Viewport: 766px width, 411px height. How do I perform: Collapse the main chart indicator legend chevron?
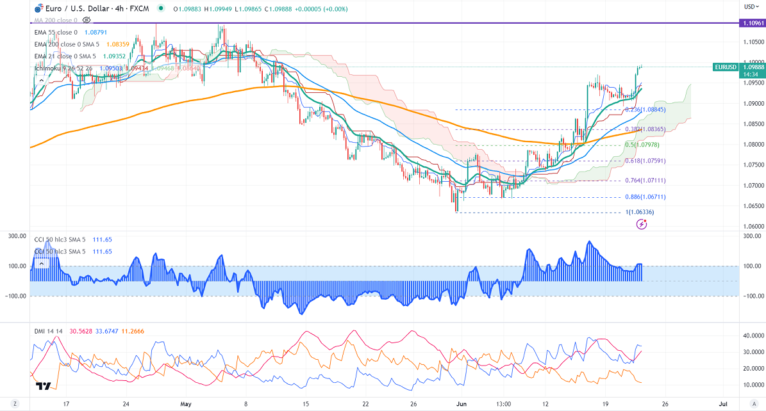pyautogui.click(x=42, y=80)
